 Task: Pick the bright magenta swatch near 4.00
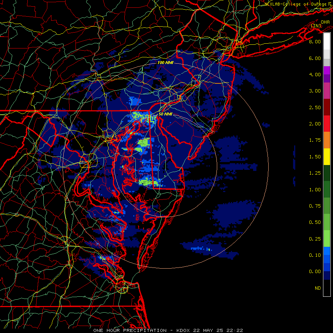click(327, 70)
